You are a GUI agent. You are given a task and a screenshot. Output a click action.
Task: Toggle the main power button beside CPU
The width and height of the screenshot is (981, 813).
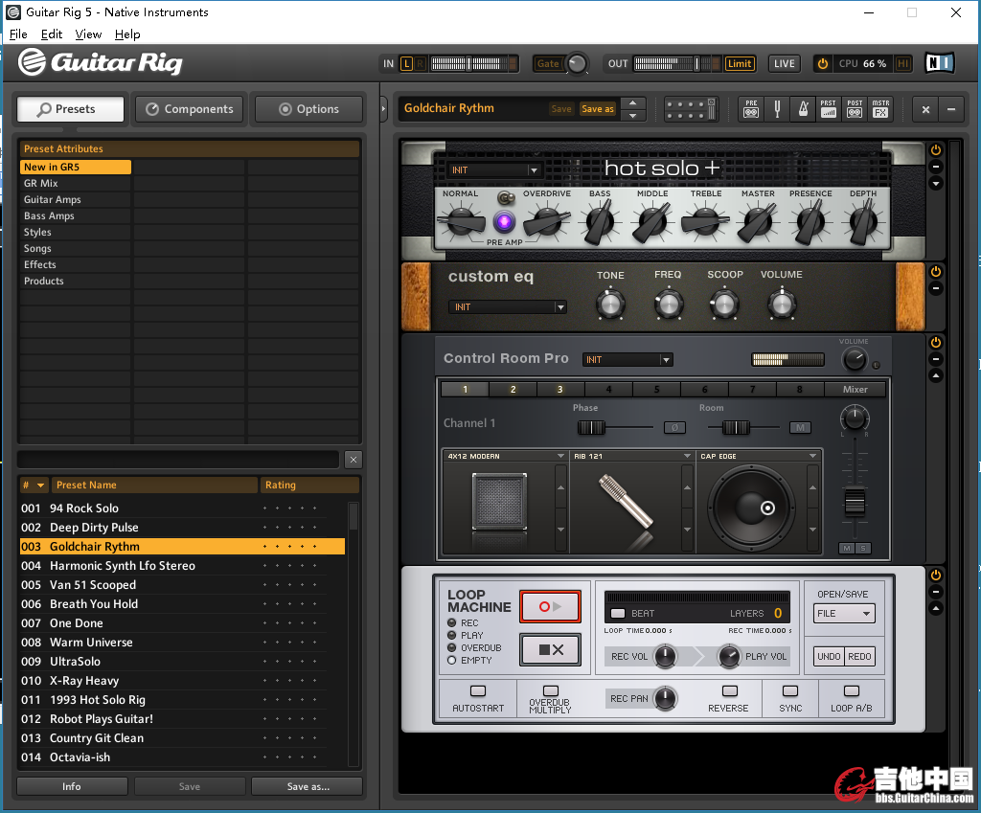point(822,64)
